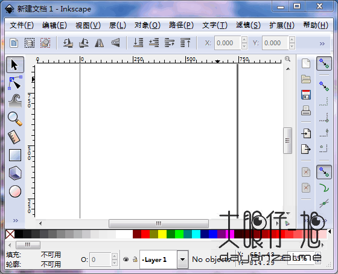Open the 滤镜(S) menu
This screenshot has height=274, width=338.
(248, 25)
